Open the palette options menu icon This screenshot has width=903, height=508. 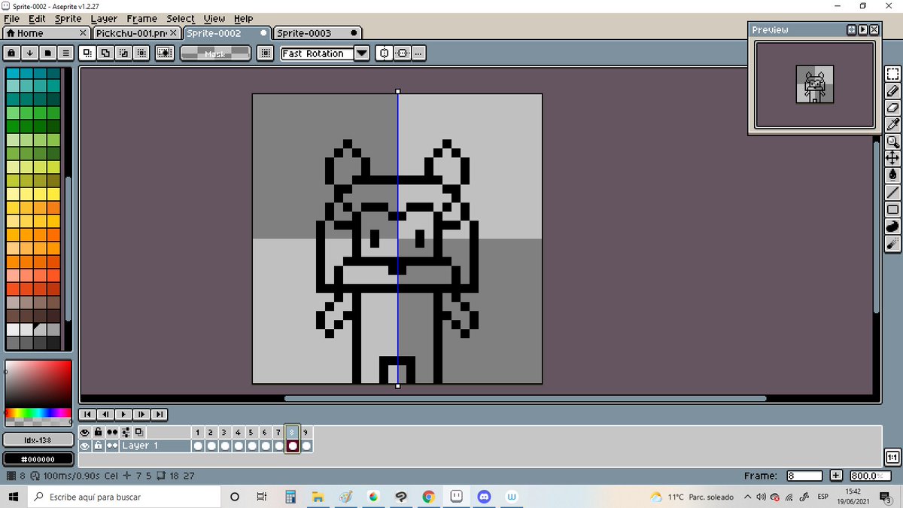point(65,53)
